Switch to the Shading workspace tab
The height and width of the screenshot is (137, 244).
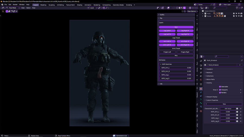point(79,5)
